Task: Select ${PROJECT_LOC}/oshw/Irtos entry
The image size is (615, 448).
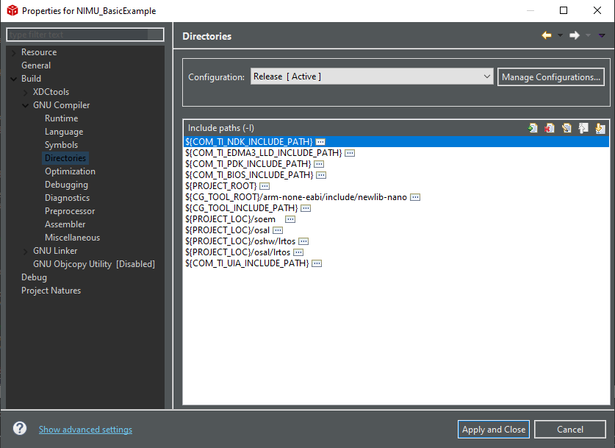Action: coord(240,241)
